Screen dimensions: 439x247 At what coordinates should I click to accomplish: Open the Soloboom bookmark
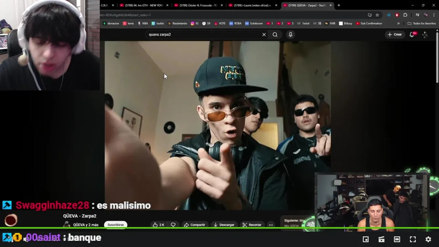point(254,23)
